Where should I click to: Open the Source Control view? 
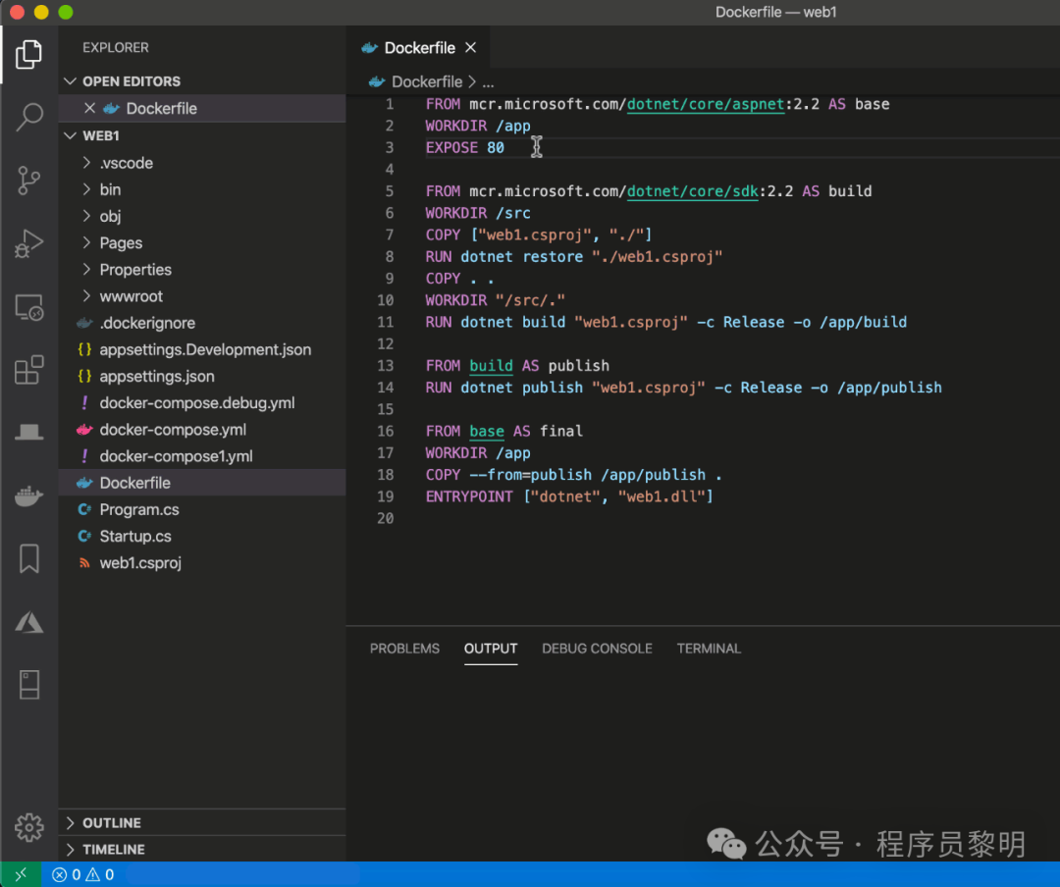[28, 180]
